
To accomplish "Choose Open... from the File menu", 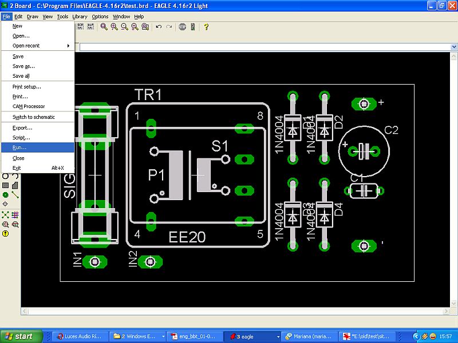I will [38, 36].
